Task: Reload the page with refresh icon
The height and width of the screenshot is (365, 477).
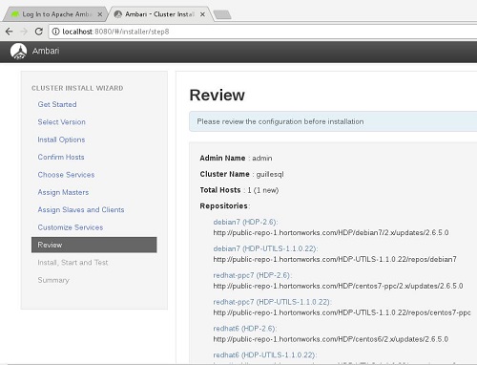Action: (39, 32)
